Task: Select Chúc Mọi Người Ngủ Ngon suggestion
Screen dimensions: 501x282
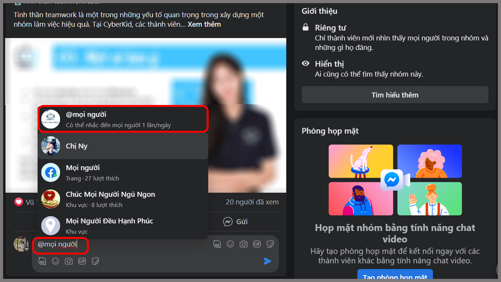Action: pyautogui.click(x=123, y=199)
